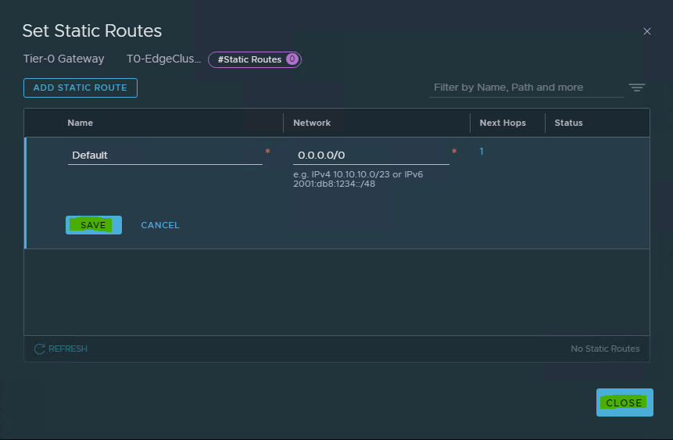Click the Add Static Route button

pyautogui.click(x=81, y=88)
